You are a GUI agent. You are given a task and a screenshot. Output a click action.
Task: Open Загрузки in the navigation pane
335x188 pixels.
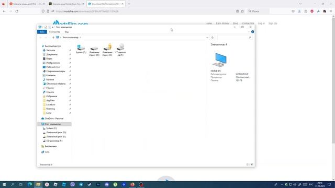(50, 50)
